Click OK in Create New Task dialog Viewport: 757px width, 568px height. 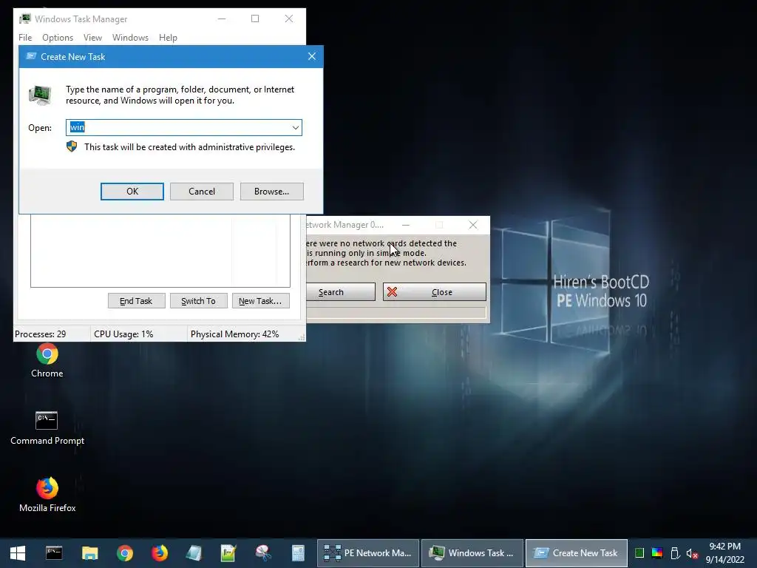(132, 192)
